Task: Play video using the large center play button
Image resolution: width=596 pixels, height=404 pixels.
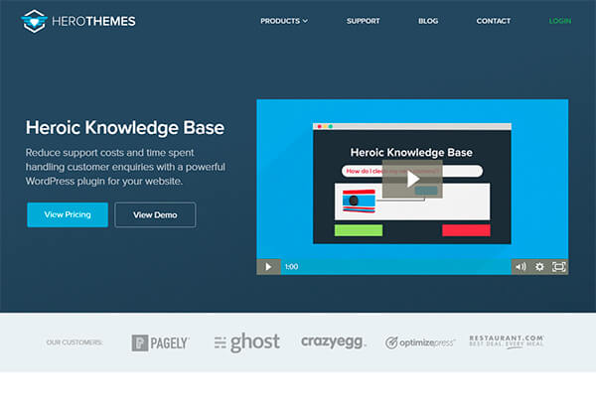Action: [412, 179]
